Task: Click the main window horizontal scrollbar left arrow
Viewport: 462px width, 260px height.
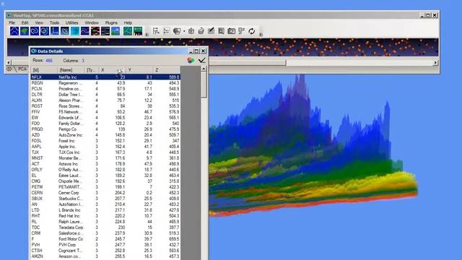Action: pyautogui.click(x=9, y=63)
